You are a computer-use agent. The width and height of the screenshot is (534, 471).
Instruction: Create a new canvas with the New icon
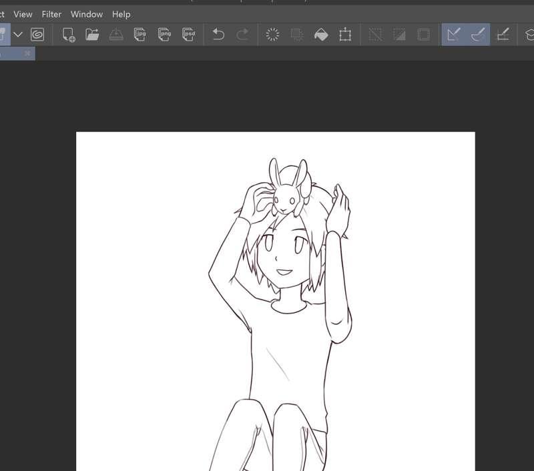[69, 35]
